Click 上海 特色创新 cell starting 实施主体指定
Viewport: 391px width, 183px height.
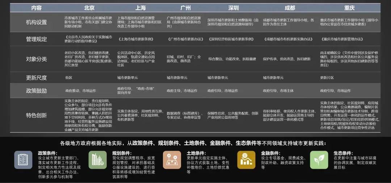click(x=140, y=115)
